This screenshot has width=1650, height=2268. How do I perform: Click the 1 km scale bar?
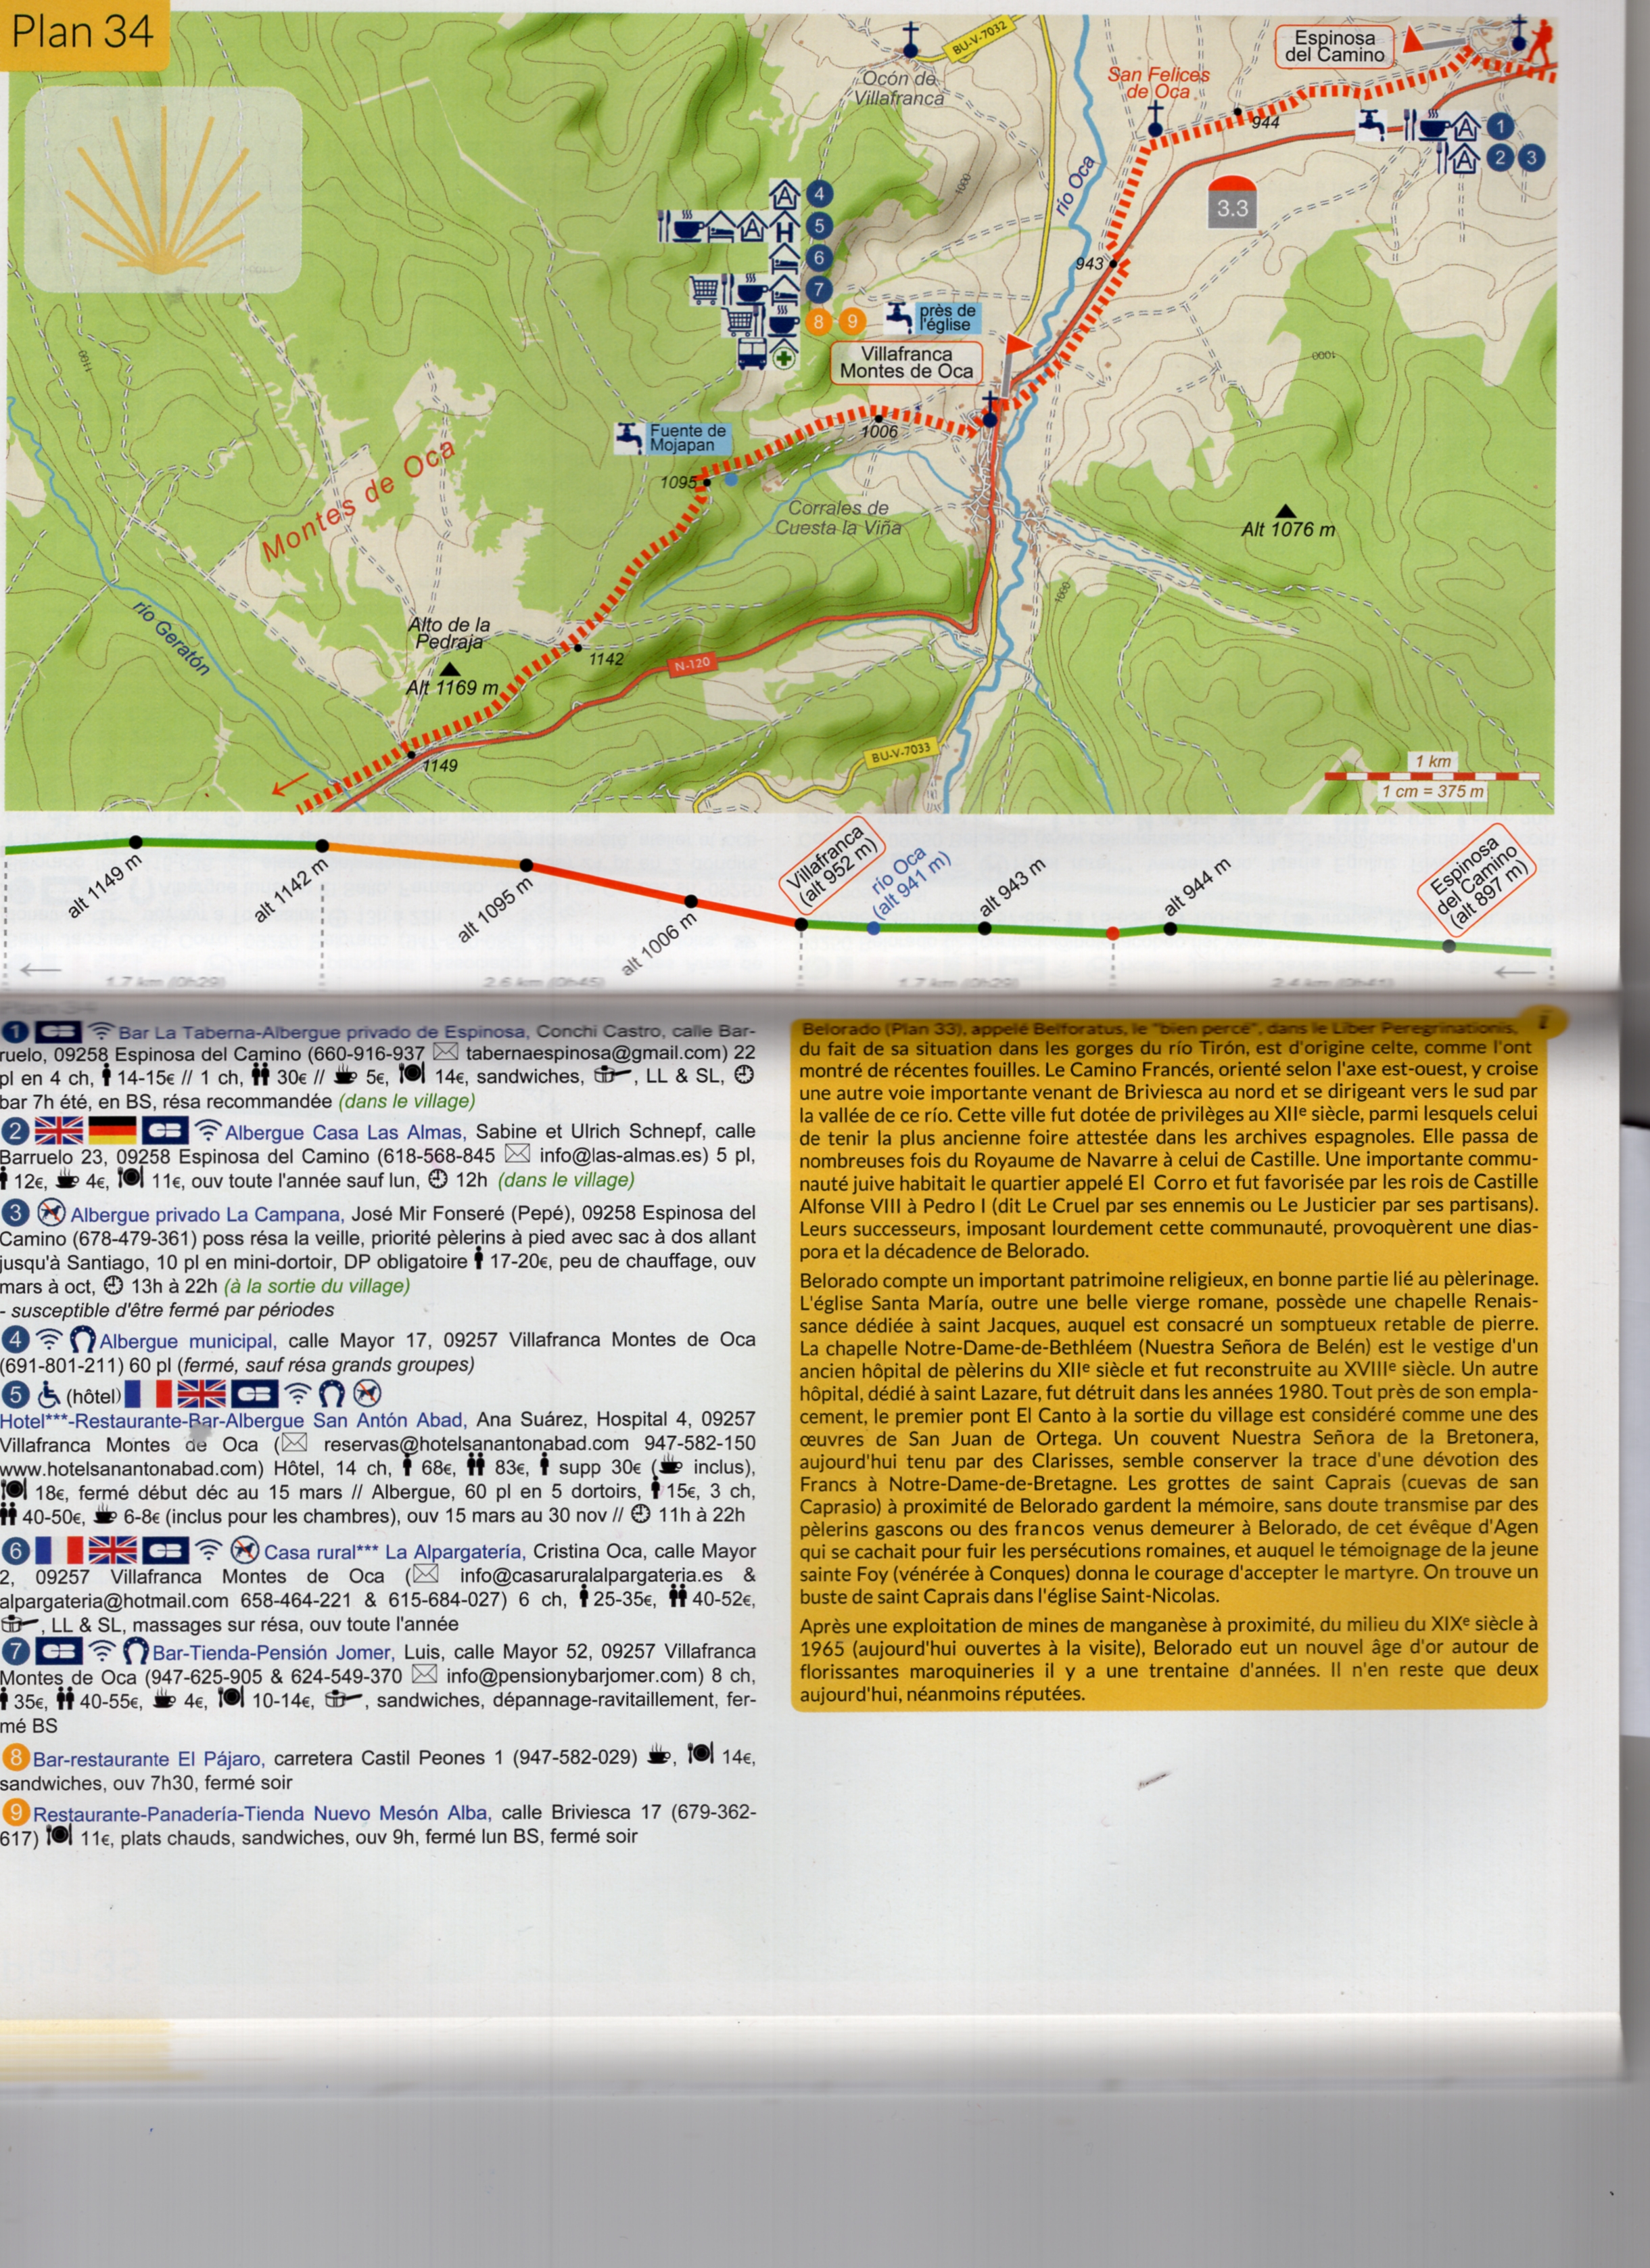point(1432,775)
